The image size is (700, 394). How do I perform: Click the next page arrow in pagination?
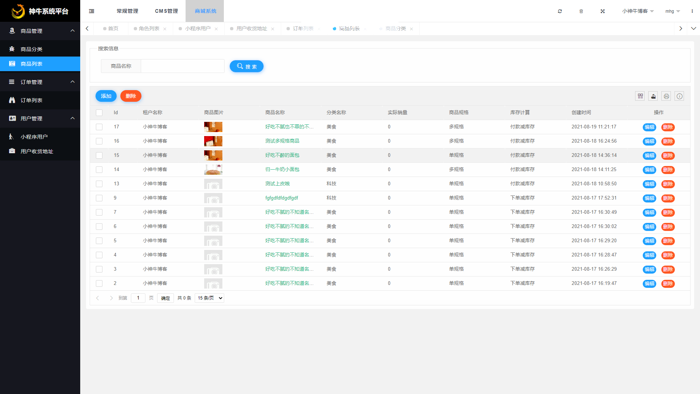pos(111,298)
